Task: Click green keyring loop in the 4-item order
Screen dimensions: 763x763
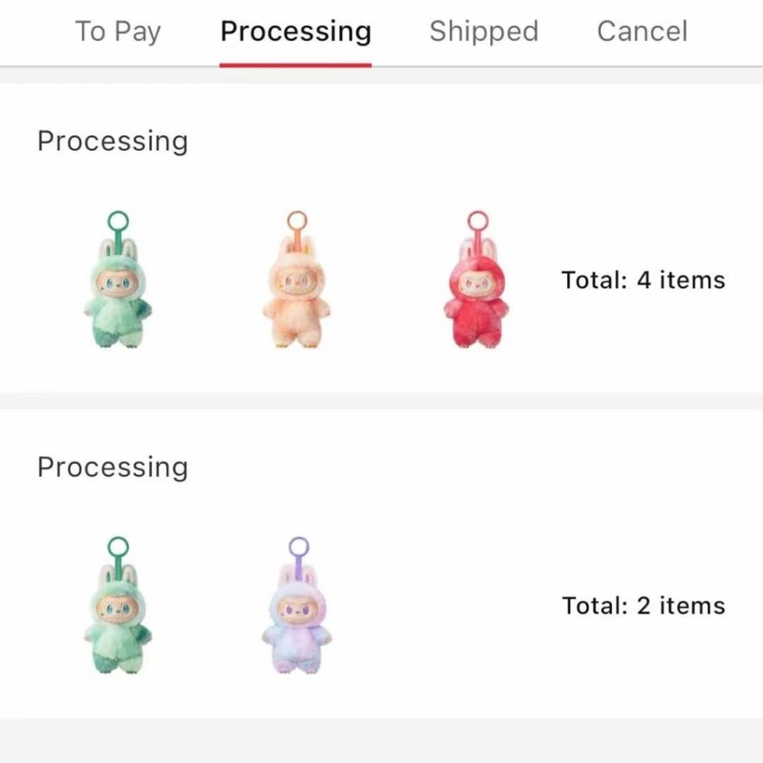Action: 118,224
